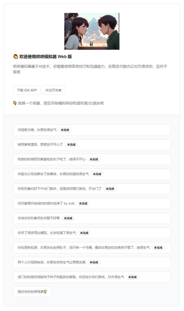Screen dimensions: 184x311
Task: Open the dirty socks on the sofa scenario
Action: tap(92, 277)
